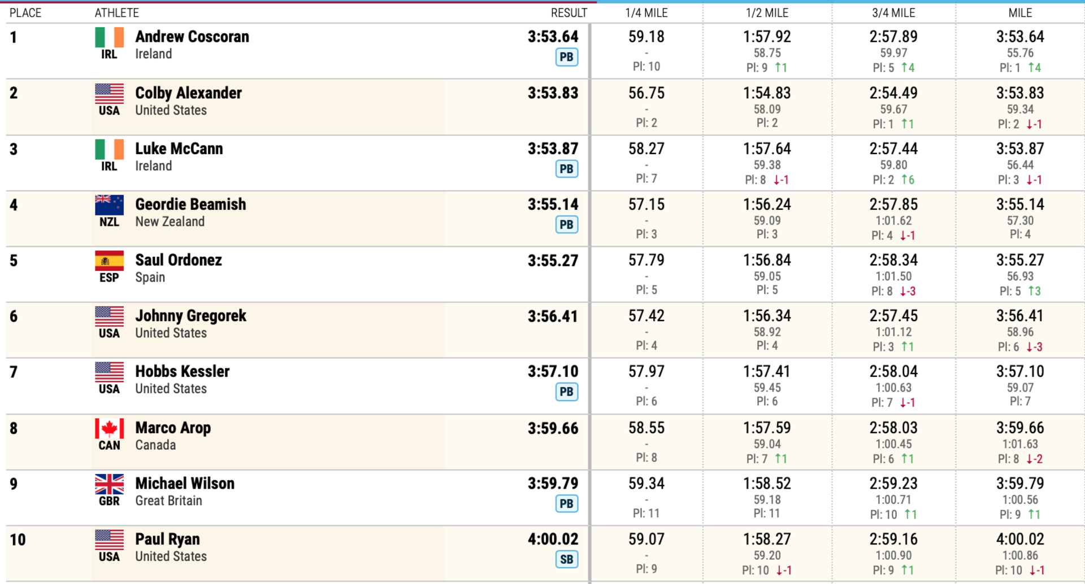1085x584 pixels.
Task: Click Andrew Coscoran's Ireland flag icon
Action: (x=109, y=37)
